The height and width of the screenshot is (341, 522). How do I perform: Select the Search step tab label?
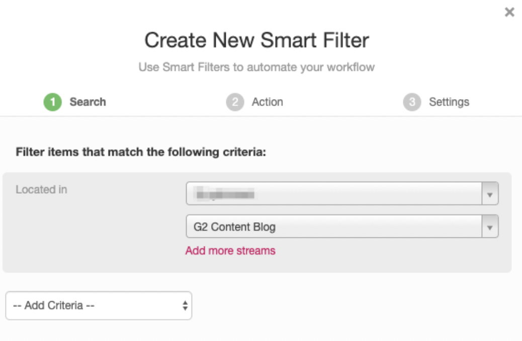[88, 102]
